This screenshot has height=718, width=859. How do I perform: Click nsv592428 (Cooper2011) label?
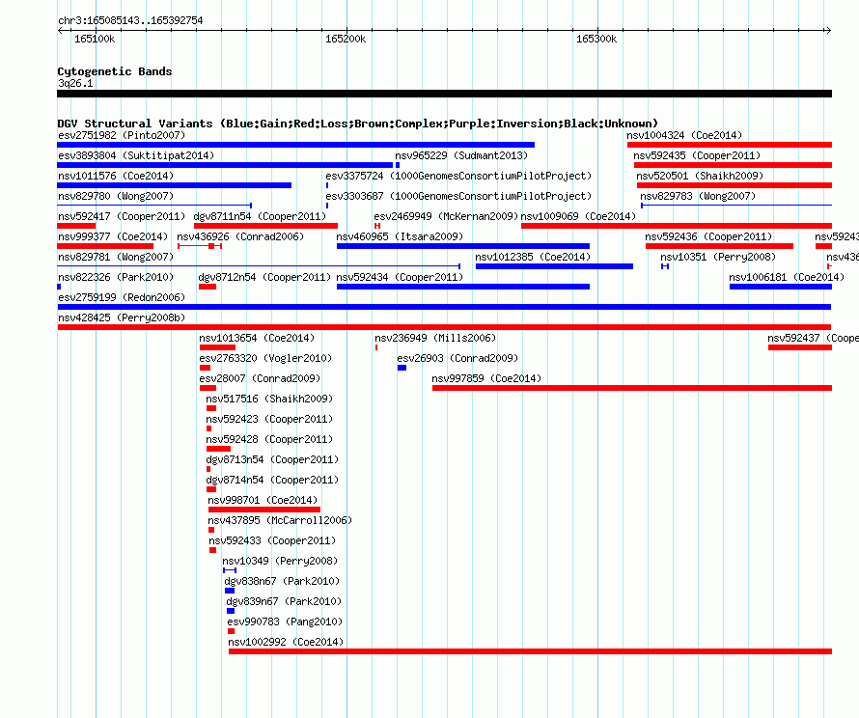(269, 439)
